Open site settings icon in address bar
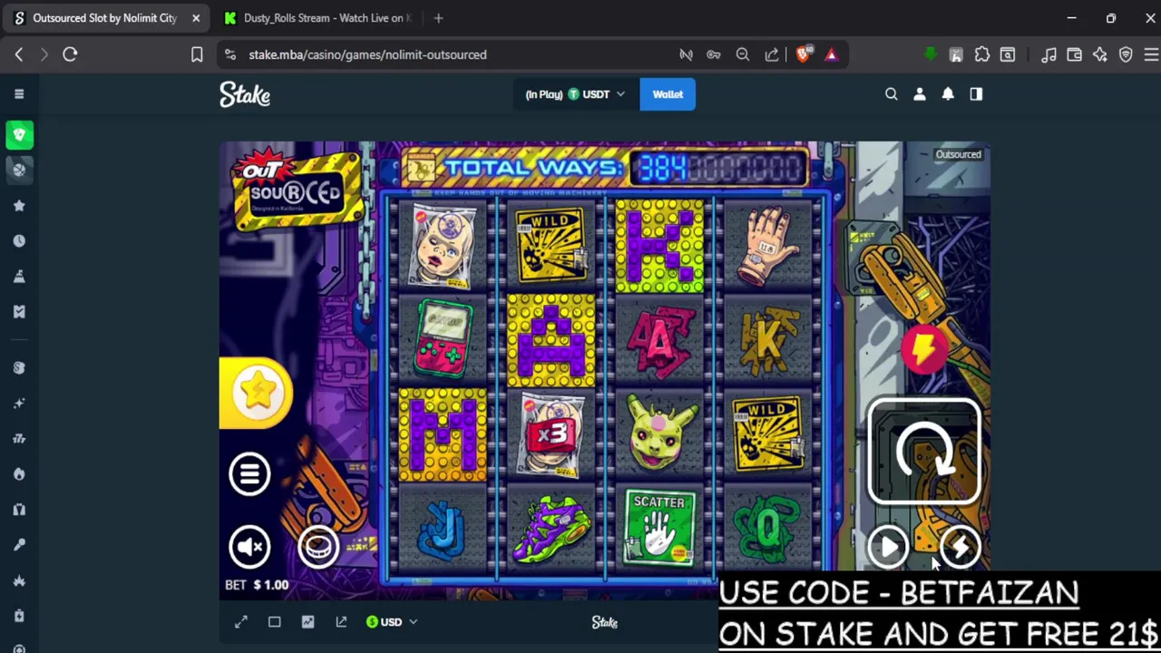The image size is (1161, 653). click(230, 54)
